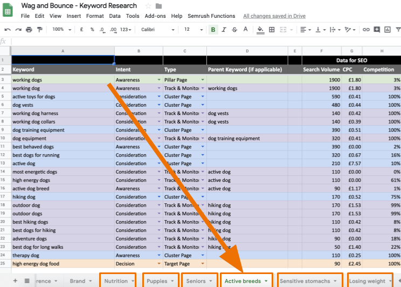Select the 'best dogs for running' cell
The height and width of the screenshot is (287, 401).
(x=63, y=155)
